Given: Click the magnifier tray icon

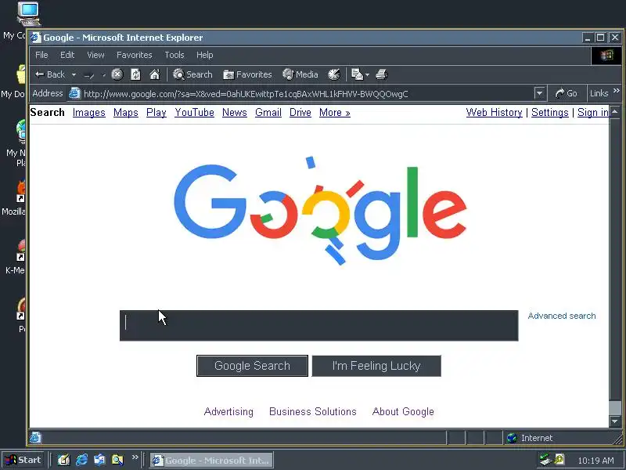Looking at the screenshot, I should [x=559, y=460].
